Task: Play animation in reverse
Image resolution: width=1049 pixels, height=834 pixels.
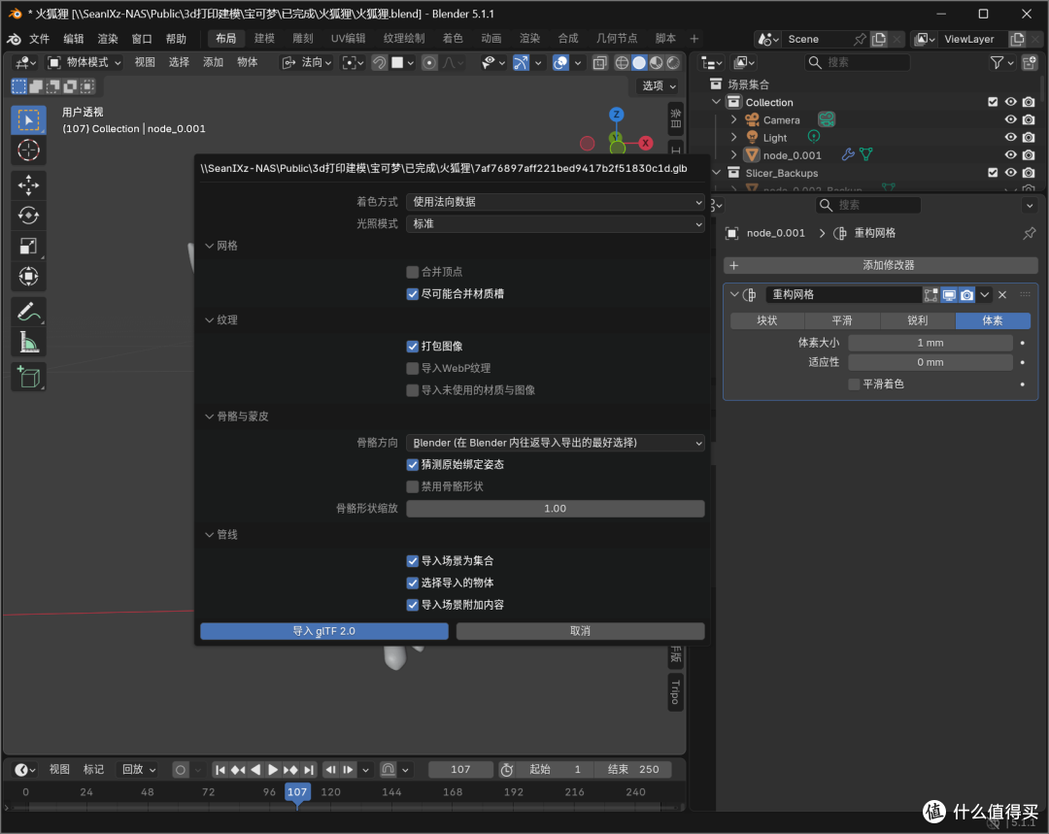Action: (x=255, y=770)
